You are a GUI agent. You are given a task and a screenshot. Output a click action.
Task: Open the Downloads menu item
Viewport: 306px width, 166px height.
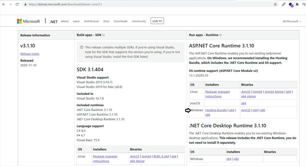click(121, 21)
